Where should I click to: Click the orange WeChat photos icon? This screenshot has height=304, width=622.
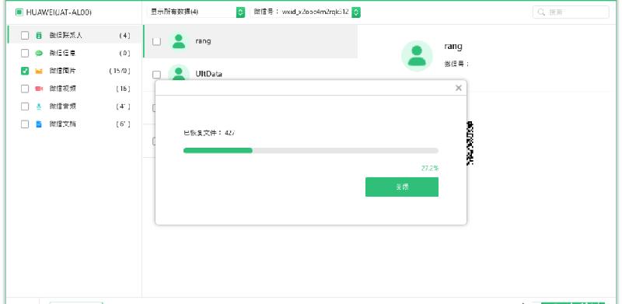click(38, 71)
